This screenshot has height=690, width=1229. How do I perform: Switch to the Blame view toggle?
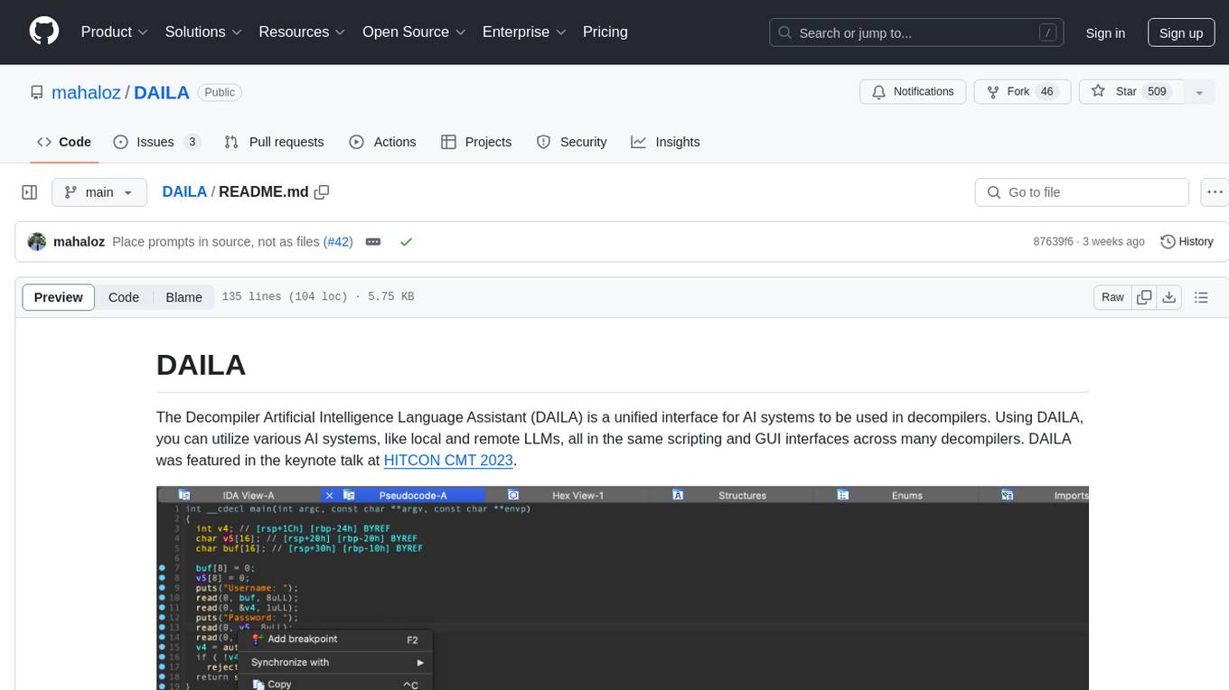[183, 297]
